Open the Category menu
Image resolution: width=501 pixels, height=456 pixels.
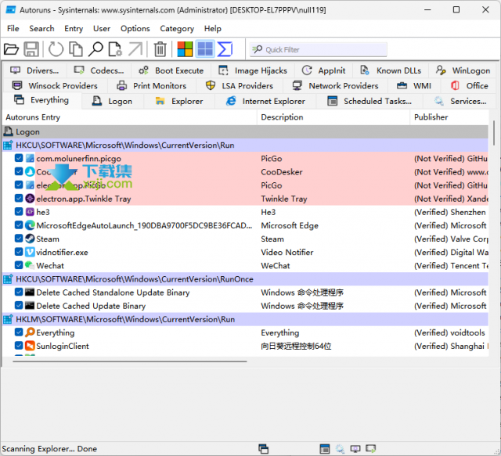pos(177,28)
